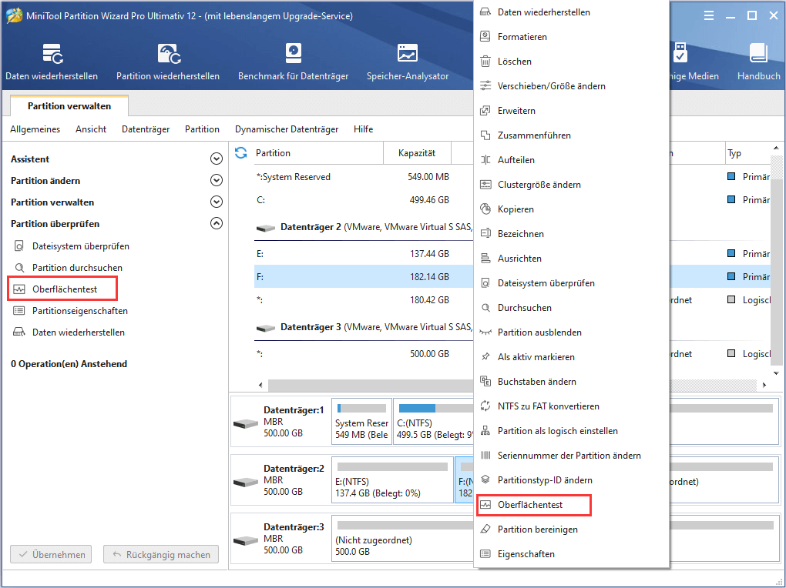786x588 pixels.
Task: Open the Datenträger menu
Action: coord(146,129)
